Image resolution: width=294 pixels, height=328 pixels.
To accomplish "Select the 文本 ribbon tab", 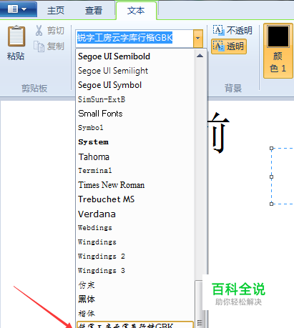I will (x=136, y=11).
